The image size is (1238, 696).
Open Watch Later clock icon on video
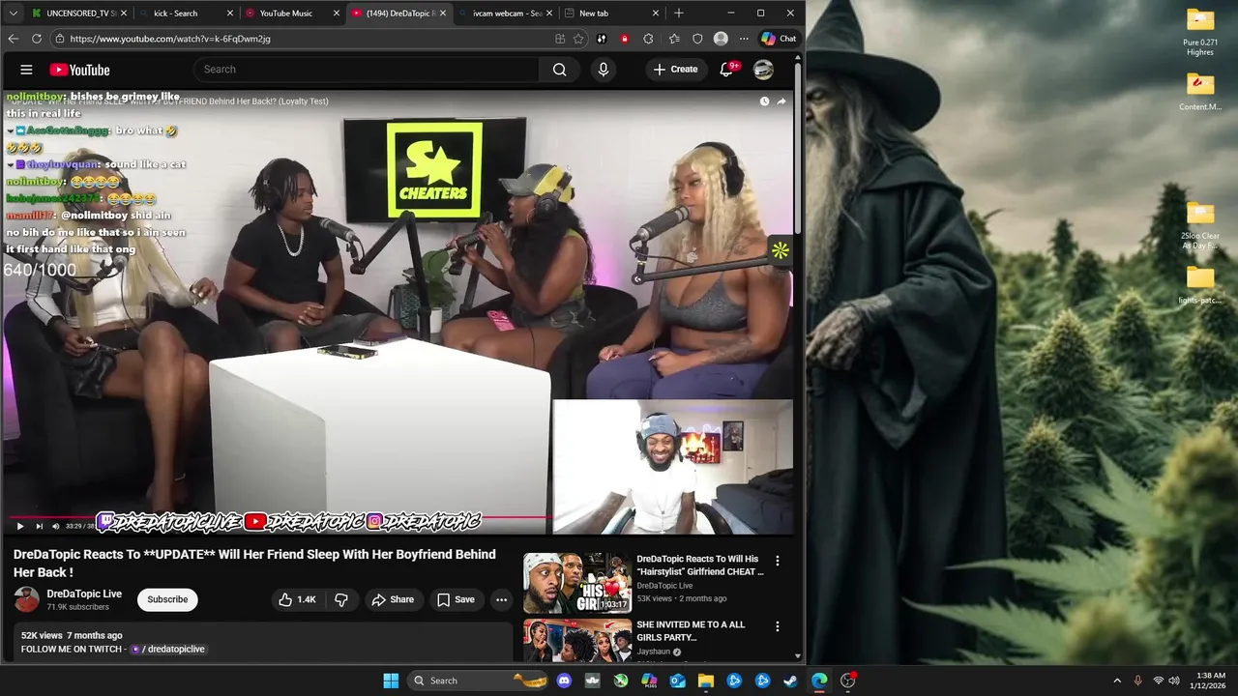[x=764, y=101]
